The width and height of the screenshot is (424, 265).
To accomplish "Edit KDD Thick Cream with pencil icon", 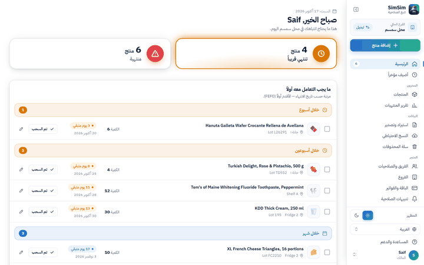I will click(21, 212).
